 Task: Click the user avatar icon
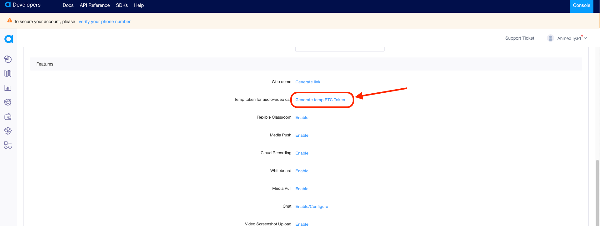click(550, 38)
